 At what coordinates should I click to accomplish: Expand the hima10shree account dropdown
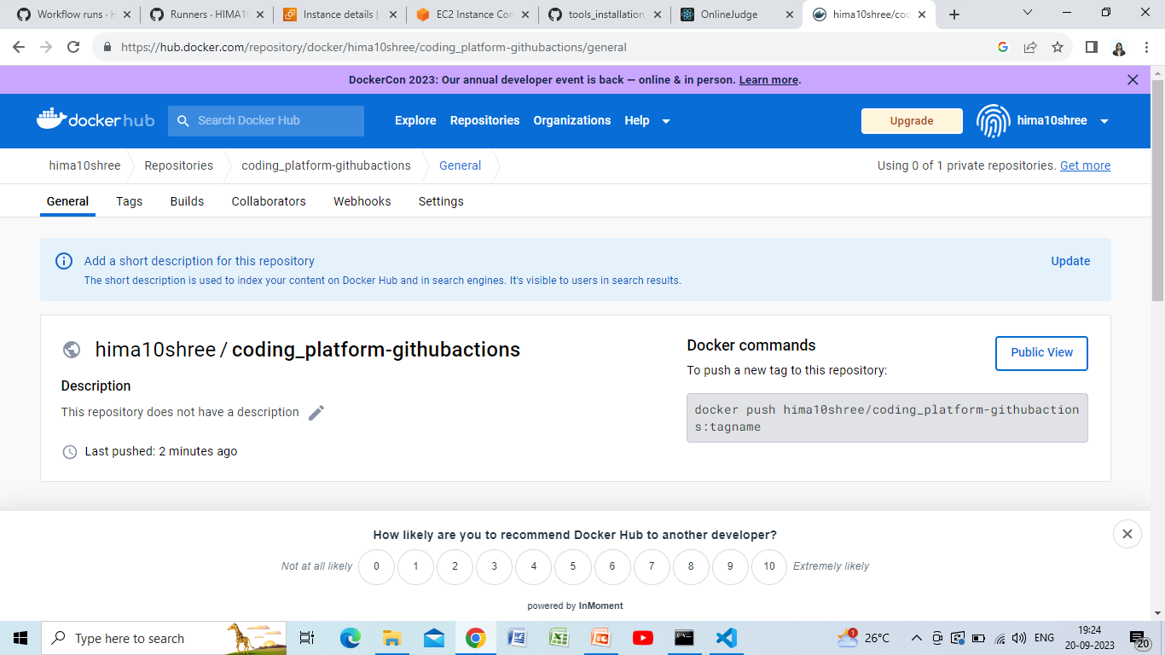coord(1104,121)
